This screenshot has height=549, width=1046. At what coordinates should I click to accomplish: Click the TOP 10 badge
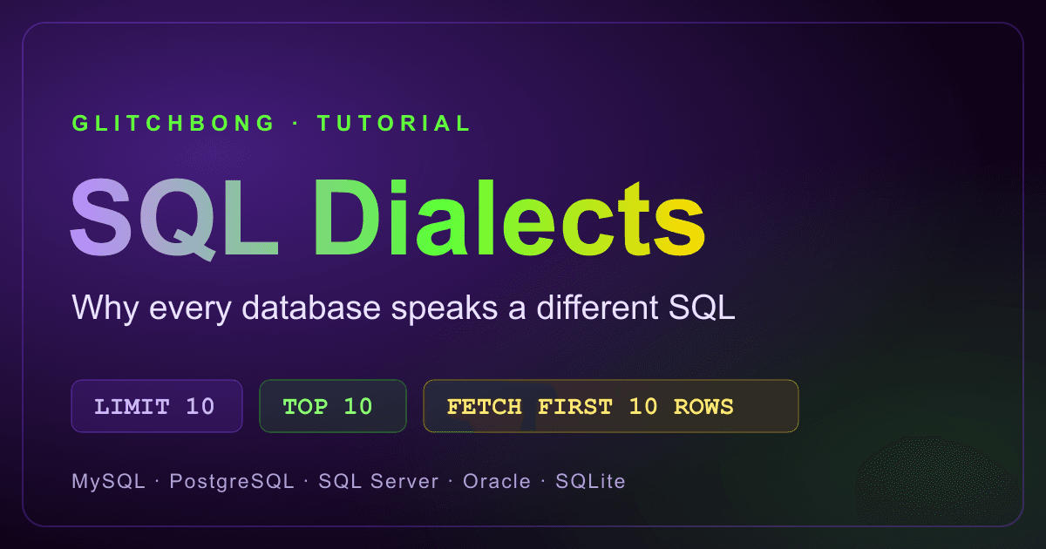point(333,406)
